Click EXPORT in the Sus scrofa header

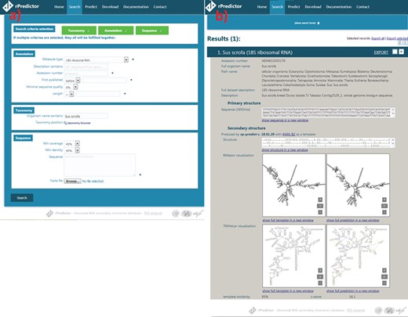(x=381, y=52)
